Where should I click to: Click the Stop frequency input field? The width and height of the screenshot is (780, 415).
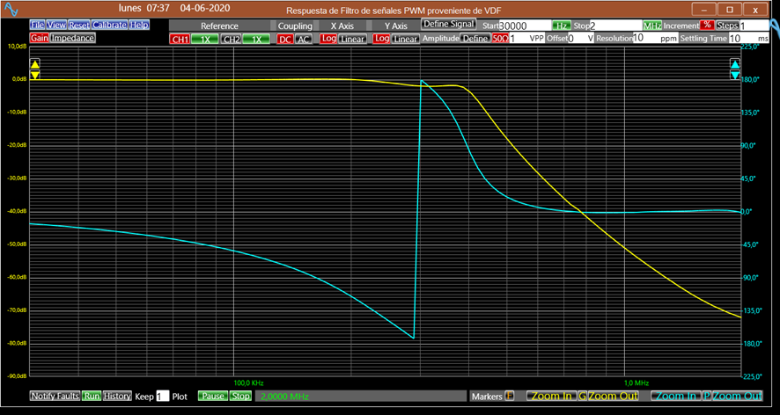pos(615,25)
